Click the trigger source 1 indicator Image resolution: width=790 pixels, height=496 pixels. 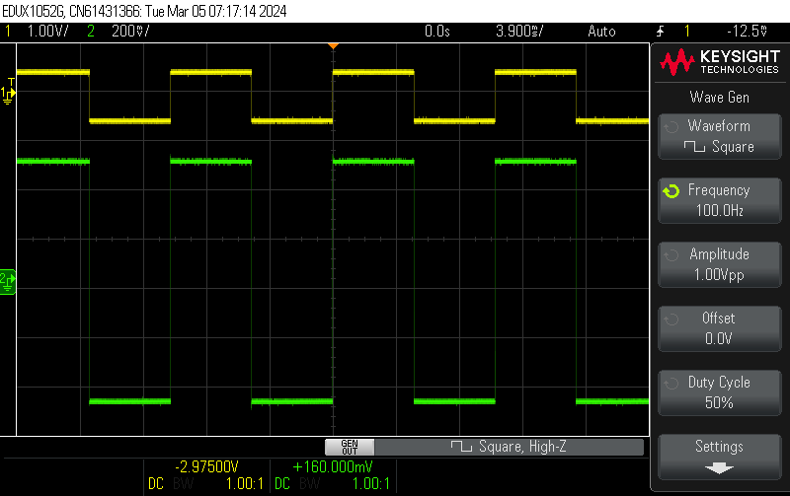pos(687,32)
